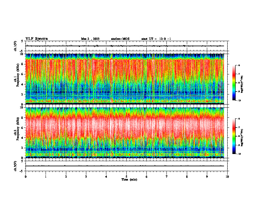Click the "Time (min)" axis label

[129, 180]
